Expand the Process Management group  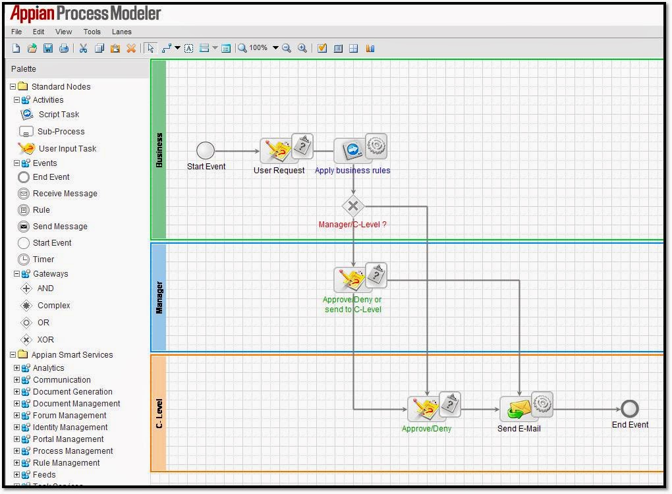(16, 451)
